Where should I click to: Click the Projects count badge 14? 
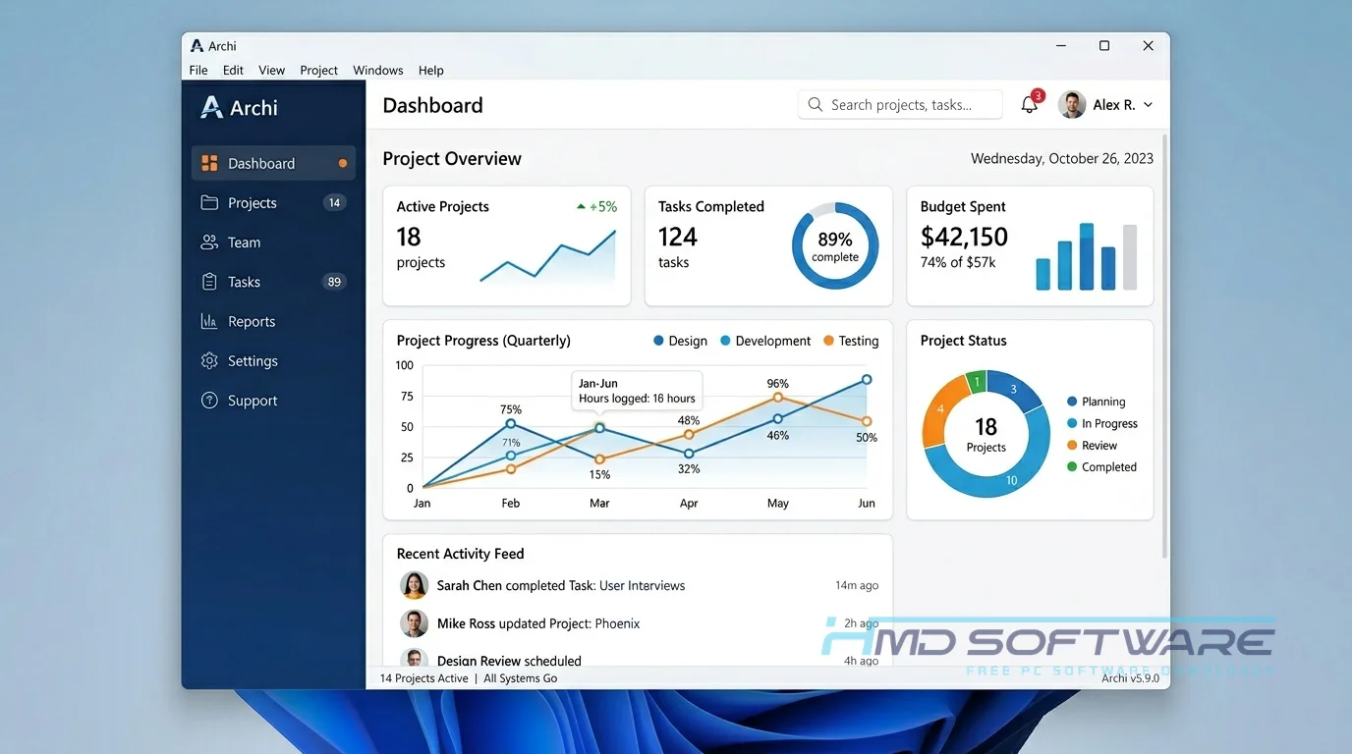coord(334,203)
